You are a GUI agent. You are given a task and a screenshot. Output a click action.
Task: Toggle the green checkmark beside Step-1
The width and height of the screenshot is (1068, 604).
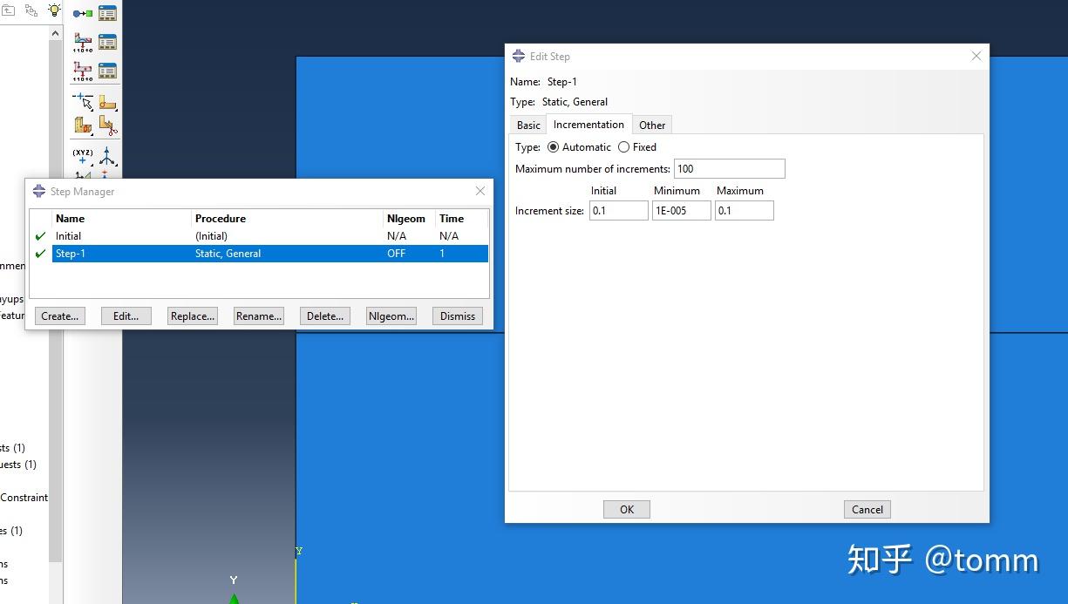click(x=40, y=254)
